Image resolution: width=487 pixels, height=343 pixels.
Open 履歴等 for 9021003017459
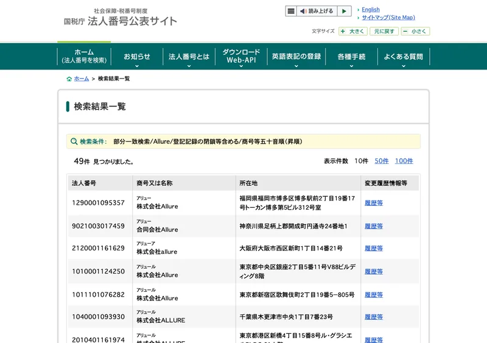(x=374, y=226)
